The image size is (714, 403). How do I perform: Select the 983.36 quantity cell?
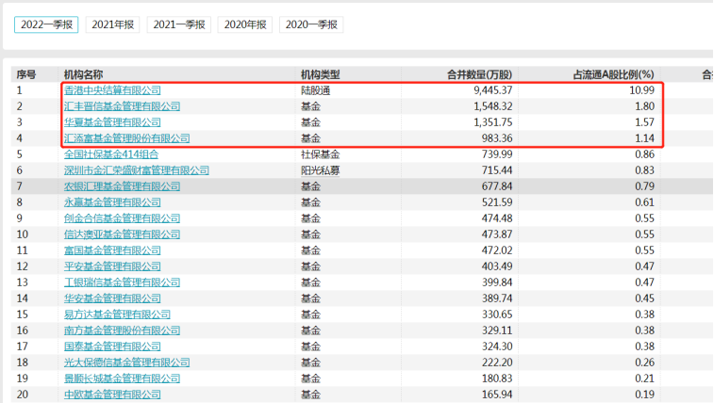point(497,138)
